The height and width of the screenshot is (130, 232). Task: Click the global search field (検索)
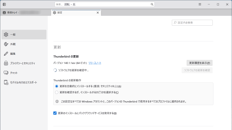(x=104, y=4)
